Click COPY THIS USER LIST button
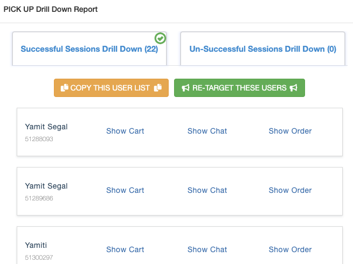 click(111, 88)
